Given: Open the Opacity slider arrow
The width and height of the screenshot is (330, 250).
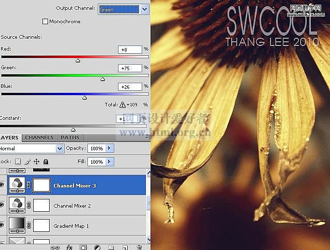Looking at the screenshot, I should pos(110,148).
